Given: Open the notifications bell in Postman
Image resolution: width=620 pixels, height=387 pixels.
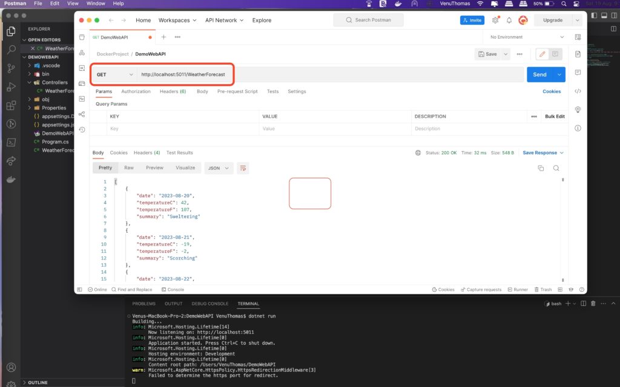Looking at the screenshot, I should tap(509, 20).
